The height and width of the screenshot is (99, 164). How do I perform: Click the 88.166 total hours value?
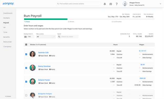tap(139, 36)
